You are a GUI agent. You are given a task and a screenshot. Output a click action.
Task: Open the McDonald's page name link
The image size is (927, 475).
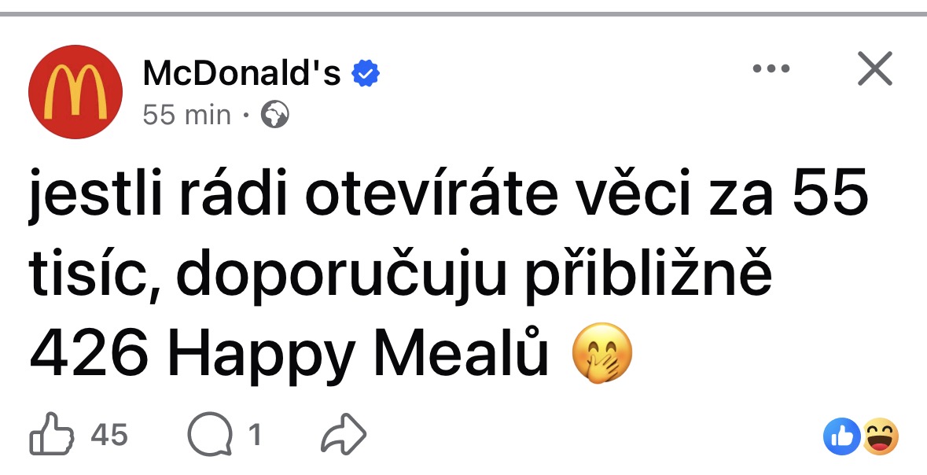click(x=242, y=74)
